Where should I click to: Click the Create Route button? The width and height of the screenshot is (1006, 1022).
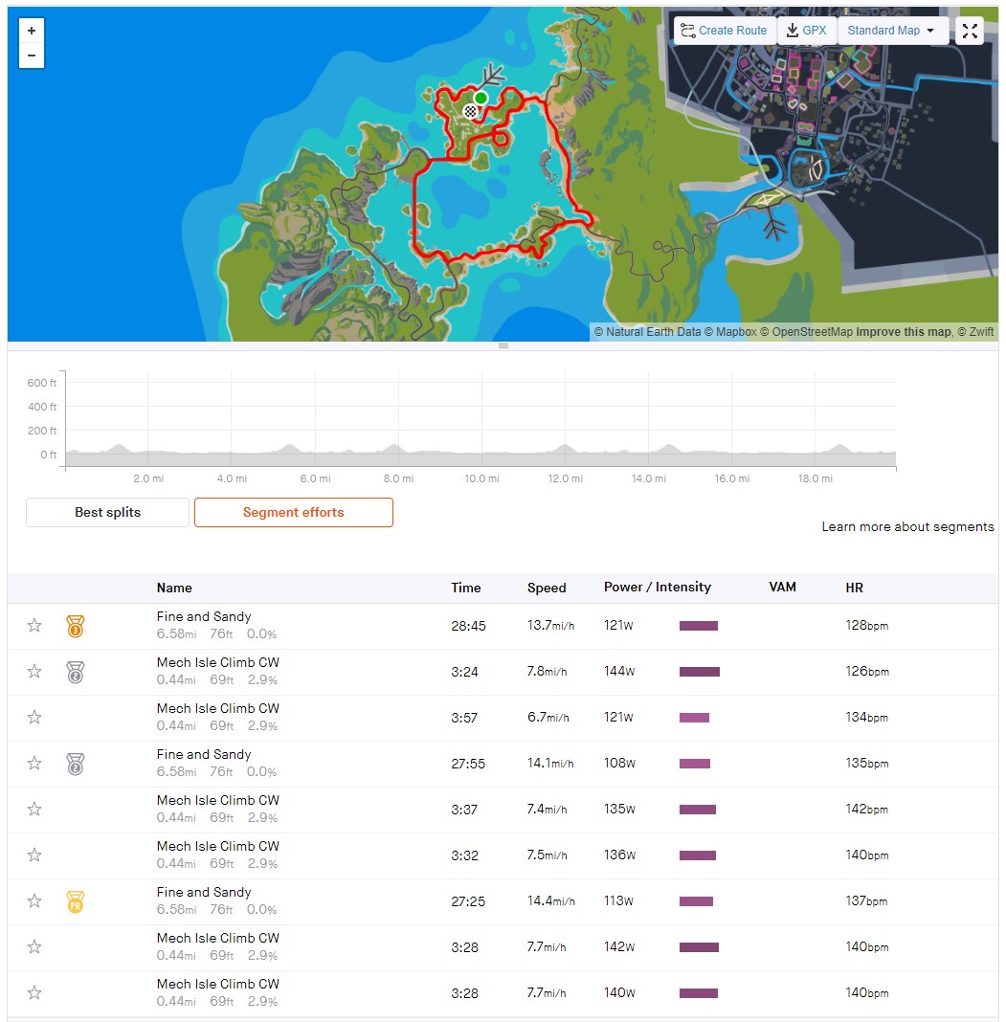(725, 31)
